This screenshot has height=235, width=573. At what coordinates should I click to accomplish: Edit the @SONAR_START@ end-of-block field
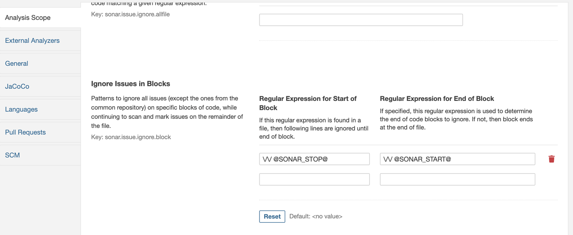pyautogui.click(x=457, y=159)
